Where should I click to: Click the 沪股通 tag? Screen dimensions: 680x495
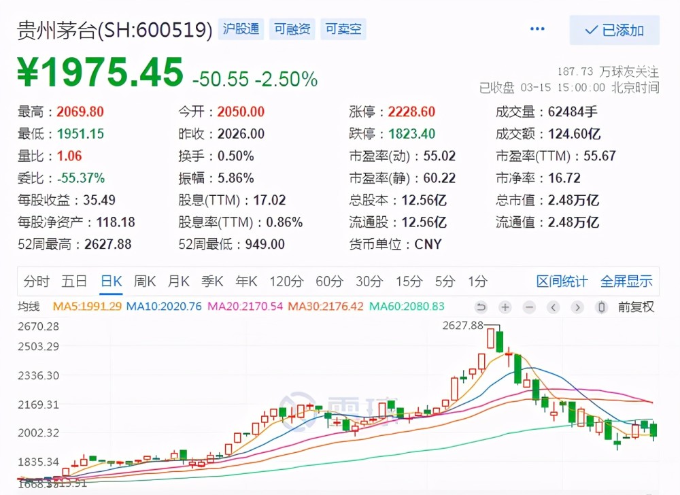[241, 29]
